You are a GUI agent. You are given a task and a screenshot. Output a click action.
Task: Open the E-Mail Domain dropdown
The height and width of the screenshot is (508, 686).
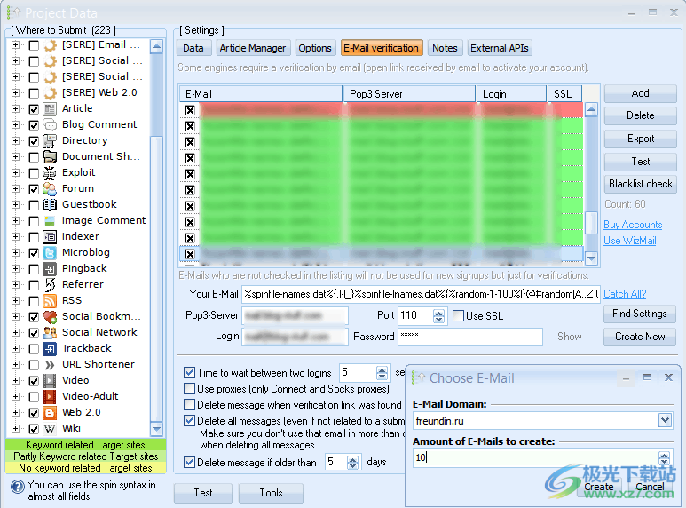pos(665,421)
